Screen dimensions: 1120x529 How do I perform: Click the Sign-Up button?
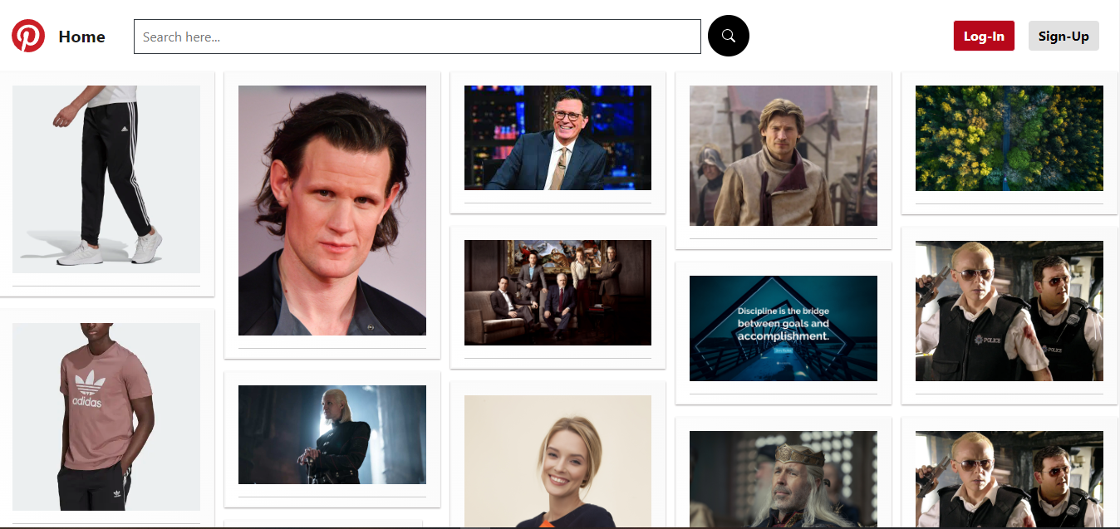coord(1064,36)
